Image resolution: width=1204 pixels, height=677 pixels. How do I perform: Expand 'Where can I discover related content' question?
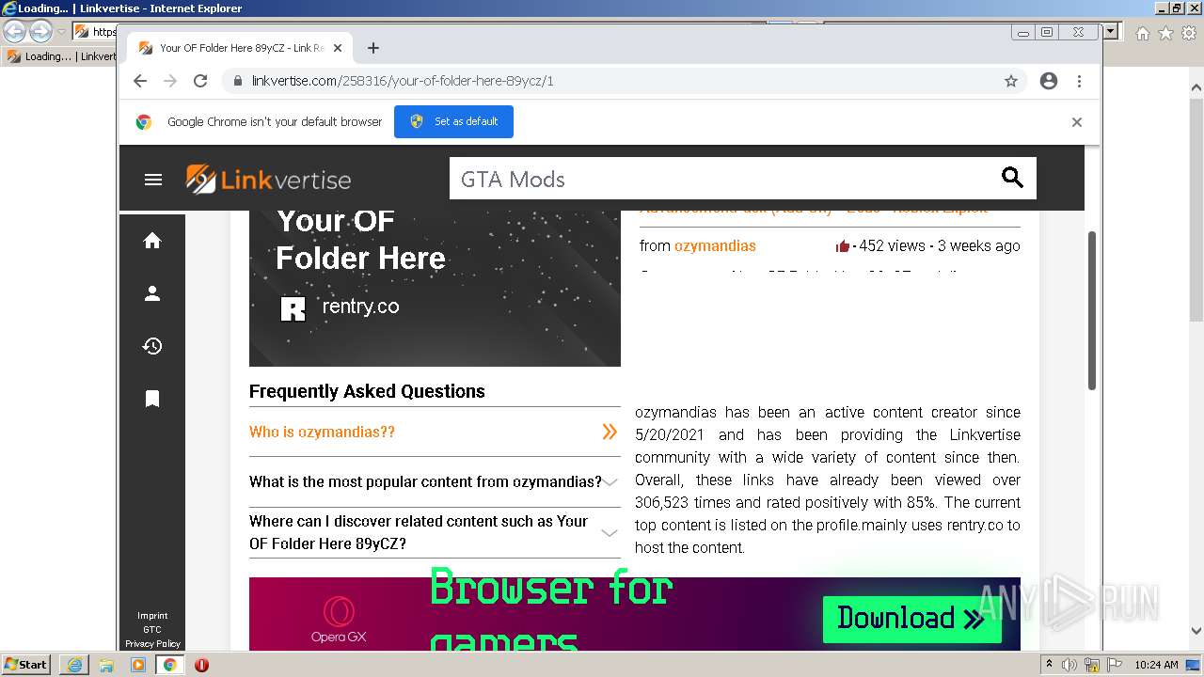tap(435, 532)
